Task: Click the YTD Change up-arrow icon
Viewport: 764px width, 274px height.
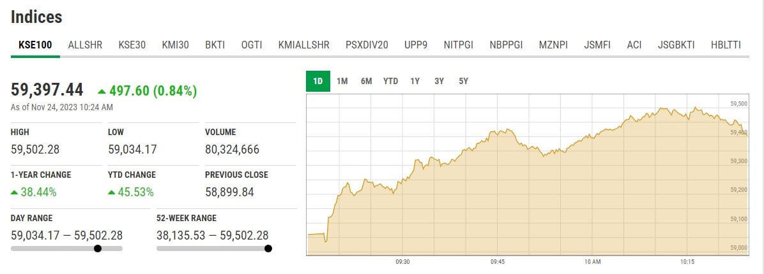Action: 112,192
